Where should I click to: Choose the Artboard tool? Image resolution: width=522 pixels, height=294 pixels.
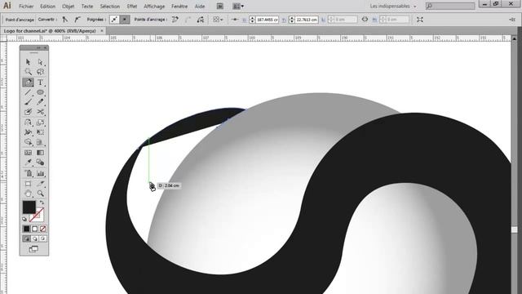click(28, 184)
